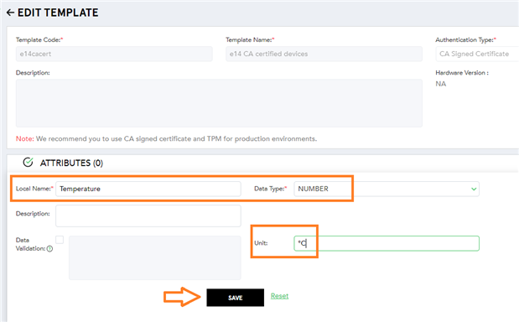Click the EDIT TEMPLATE page title
This screenshot has width=519, height=322.
pos(58,13)
